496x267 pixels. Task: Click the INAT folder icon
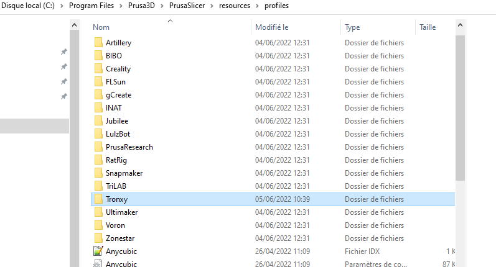(98, 108)
